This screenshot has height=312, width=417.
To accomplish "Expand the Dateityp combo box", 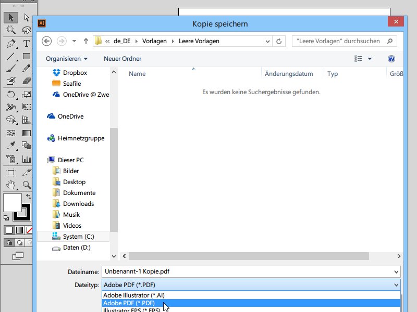I will pyautogui.click(x=251, y=284).
